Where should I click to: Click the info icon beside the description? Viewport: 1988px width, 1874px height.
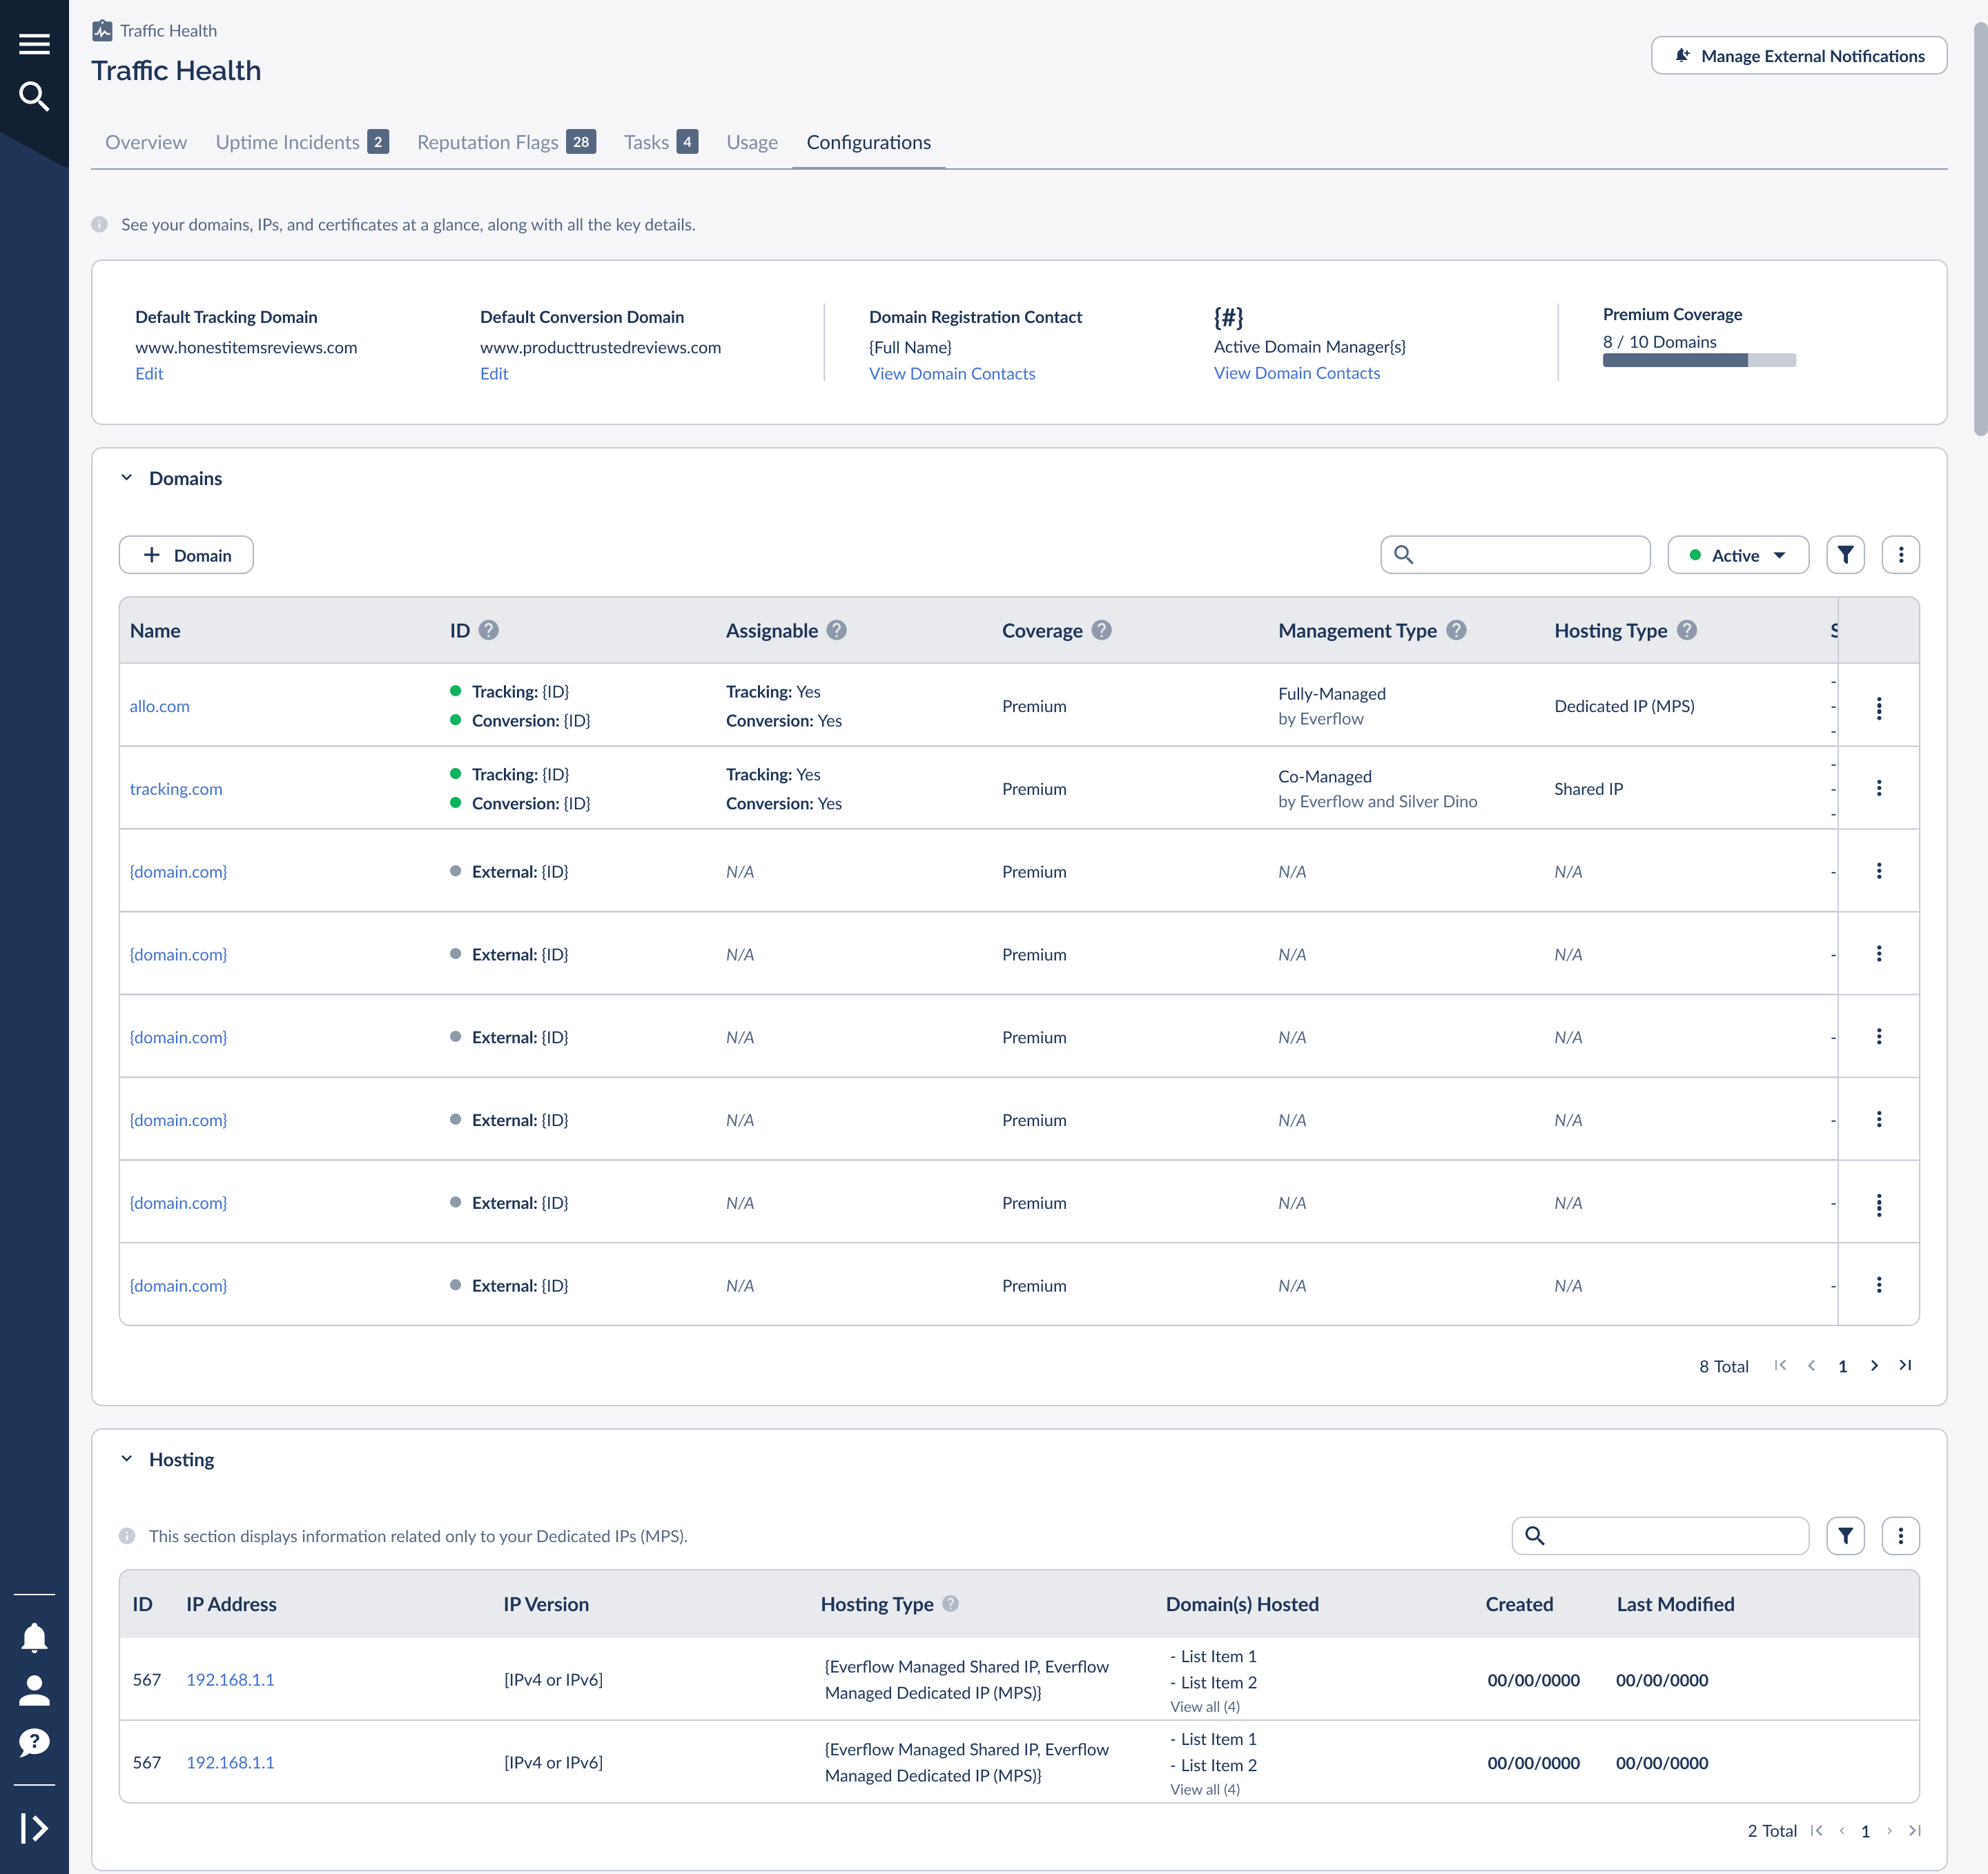(99, 225)
